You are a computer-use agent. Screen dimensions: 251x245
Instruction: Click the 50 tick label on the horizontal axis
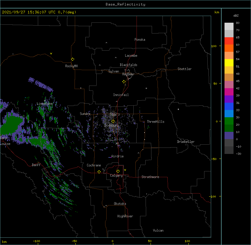coord(150,241)
